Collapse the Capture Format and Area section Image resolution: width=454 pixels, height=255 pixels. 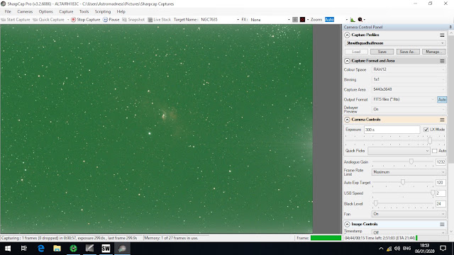[347, 61]
